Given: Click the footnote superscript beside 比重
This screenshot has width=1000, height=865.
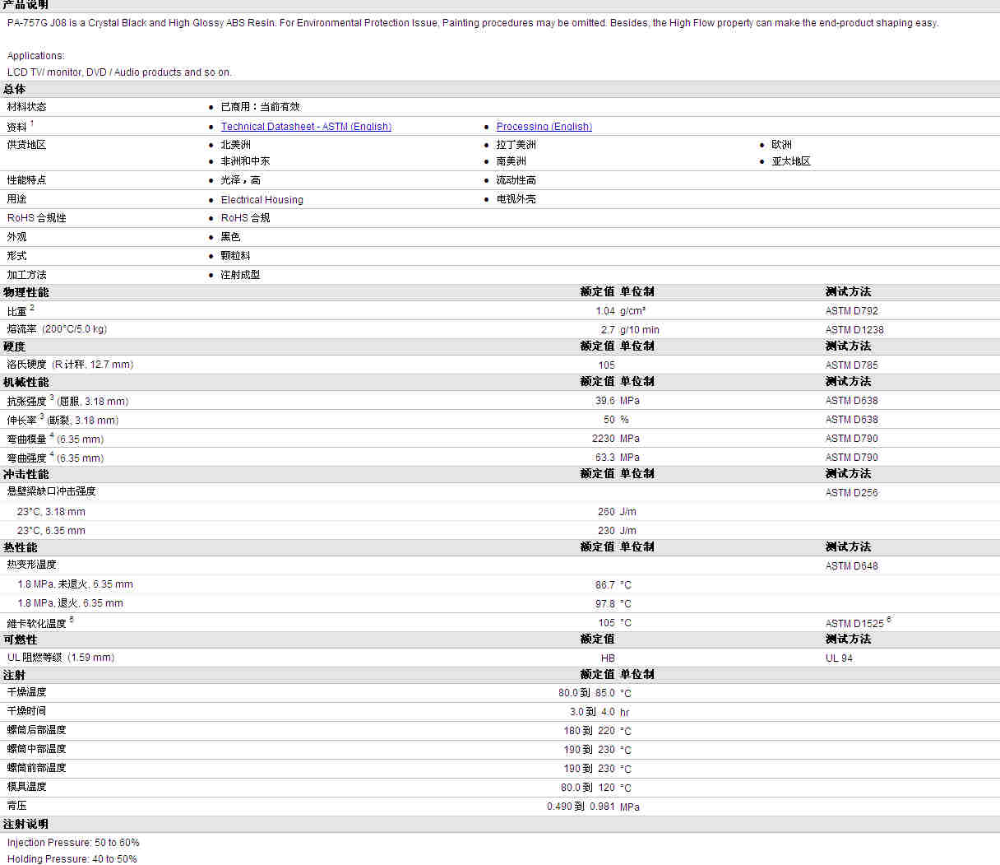Looking at the screenshot, I should click(32, 308).
